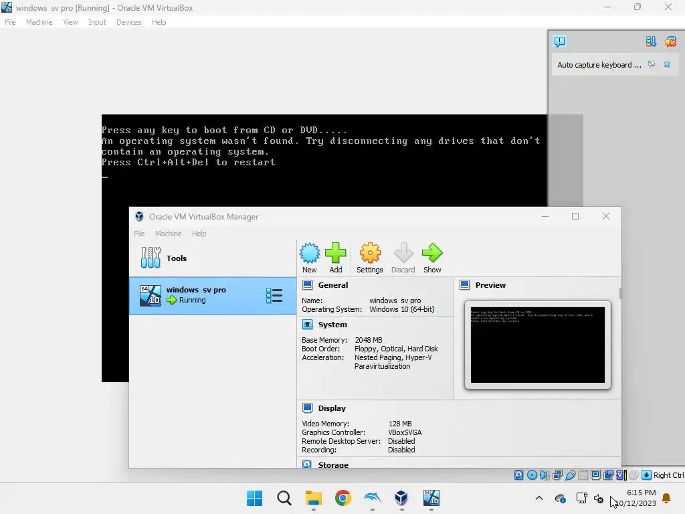Open General section header
Viewport: 685px width, 514px height.
[x=333, y=285]
